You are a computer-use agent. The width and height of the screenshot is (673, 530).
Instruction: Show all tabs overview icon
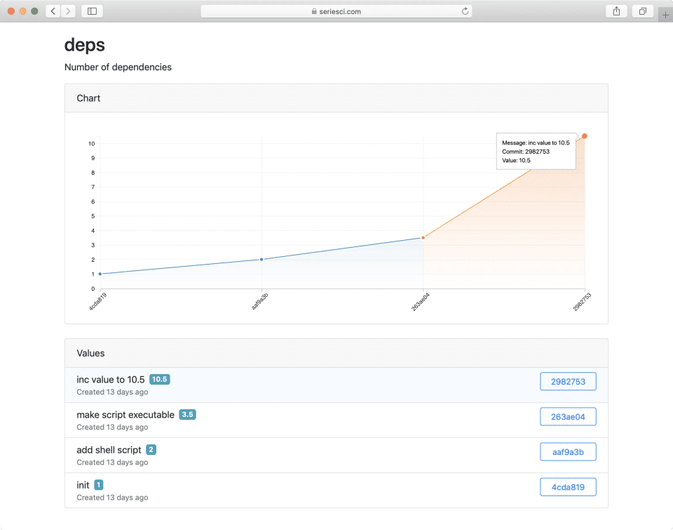pos(642,11)
